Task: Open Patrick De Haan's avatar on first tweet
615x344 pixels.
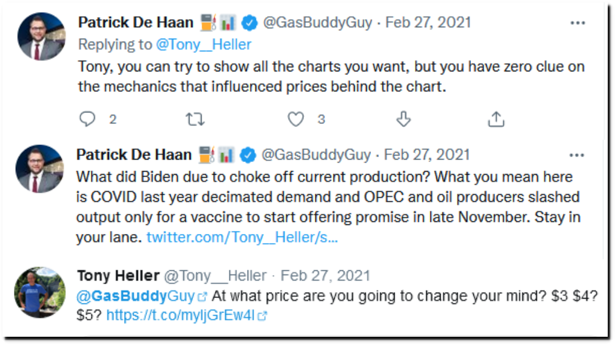Action: [x=41, y=36]
